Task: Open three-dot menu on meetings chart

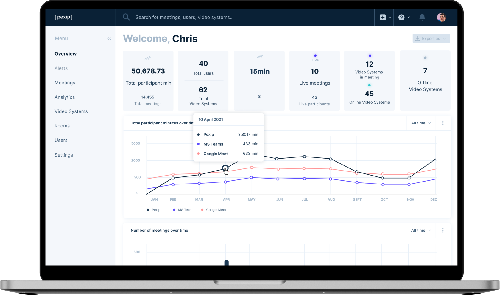Action: tap(443, 230)
